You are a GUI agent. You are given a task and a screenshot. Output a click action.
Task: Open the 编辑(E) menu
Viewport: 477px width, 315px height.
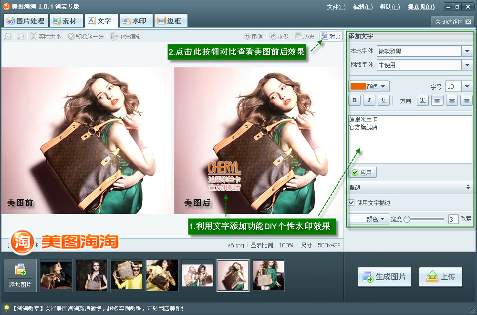pyautogui.click(x=363, y=7)
